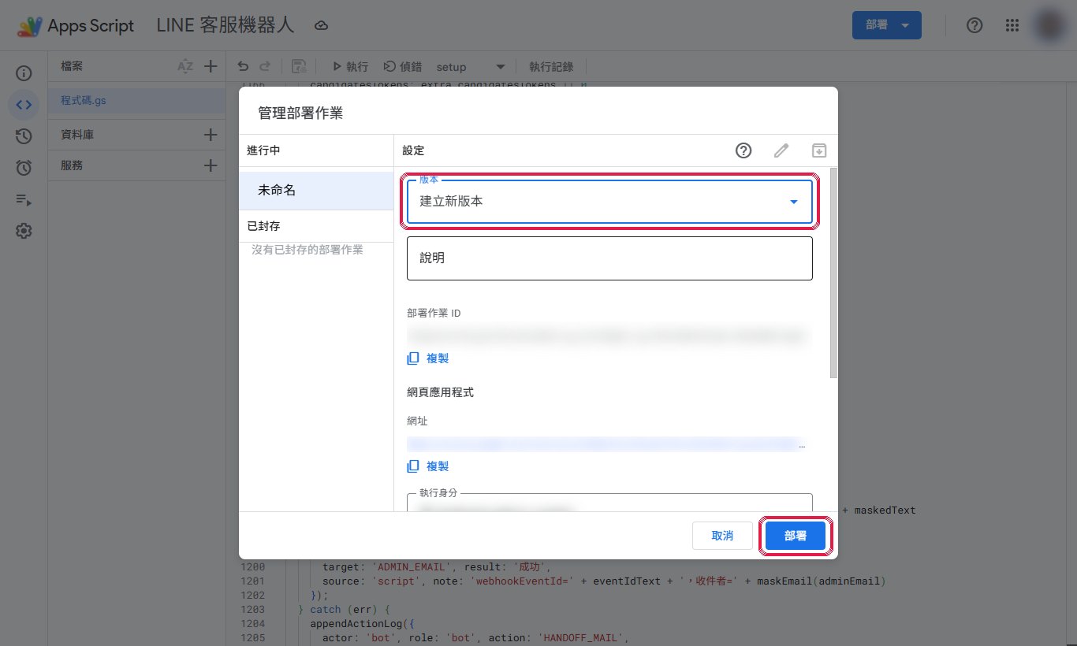This screenshot has width=1077, height=646.
Task: Click the cloud save status icon
Action: (321, 26)
